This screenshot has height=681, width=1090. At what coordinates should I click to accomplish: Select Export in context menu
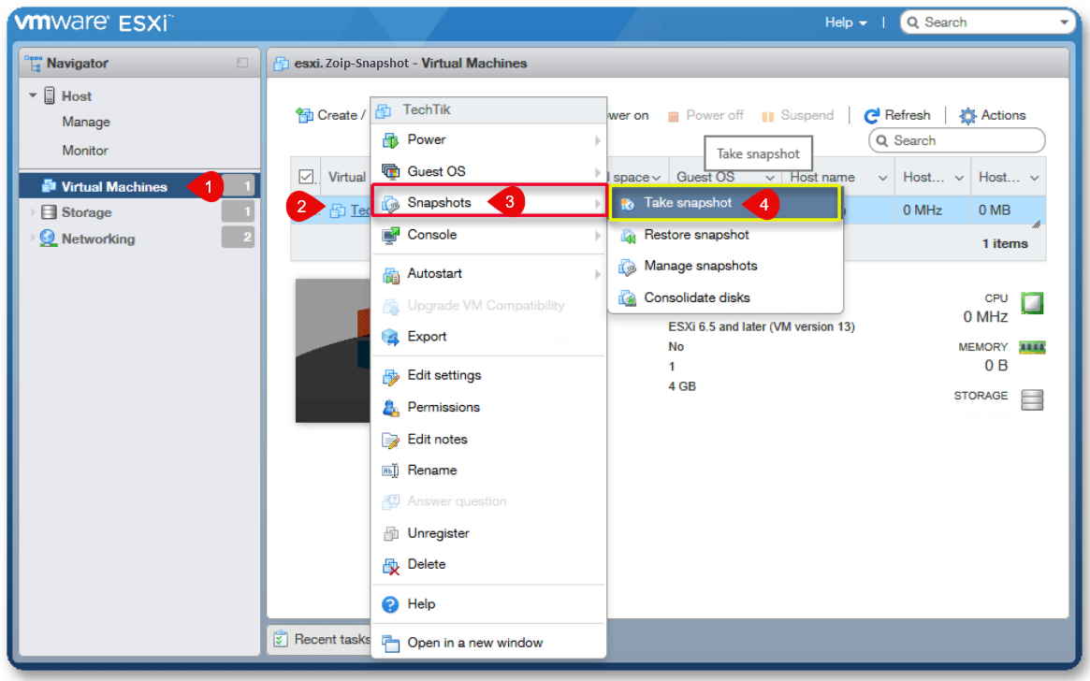click(488, 337)
